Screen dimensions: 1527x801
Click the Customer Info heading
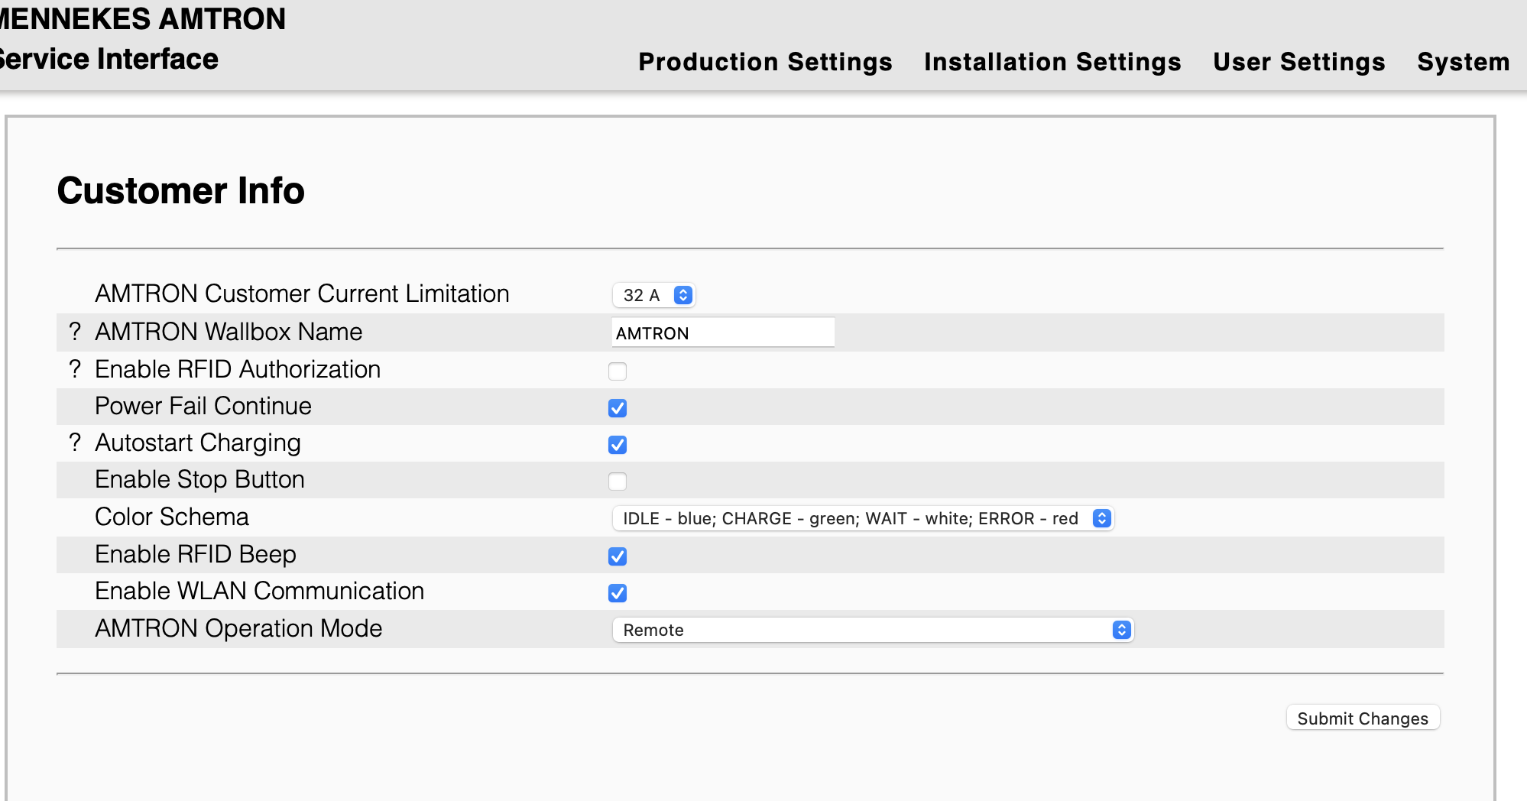[181, 191]
